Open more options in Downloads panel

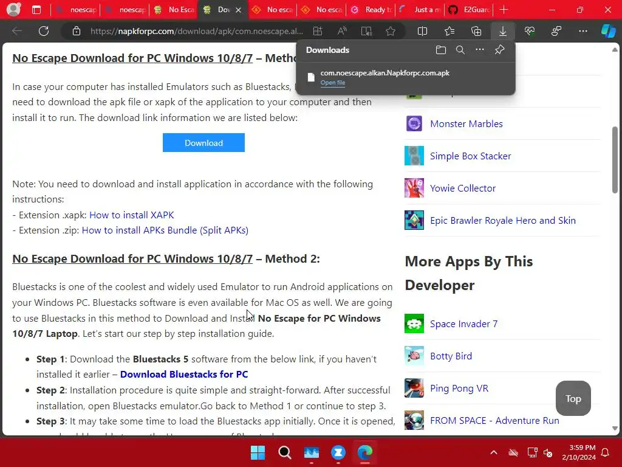(x=480, y=50)
